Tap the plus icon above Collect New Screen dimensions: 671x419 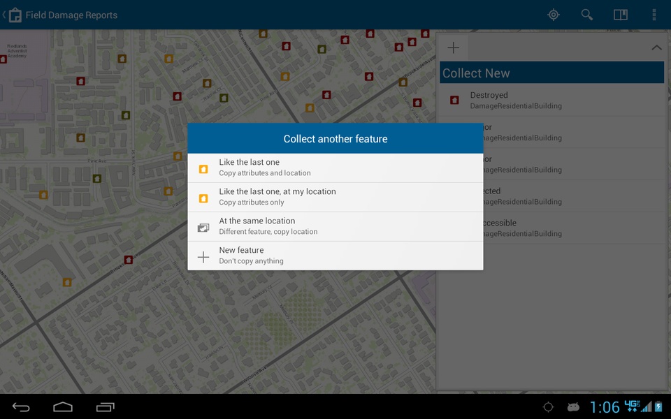pyautogui.click(x=453, y=47)
